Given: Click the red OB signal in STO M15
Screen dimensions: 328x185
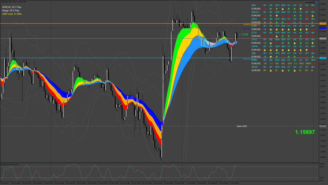Looking at the screenshot, I should pyautogui.click(x=277, y=43).
